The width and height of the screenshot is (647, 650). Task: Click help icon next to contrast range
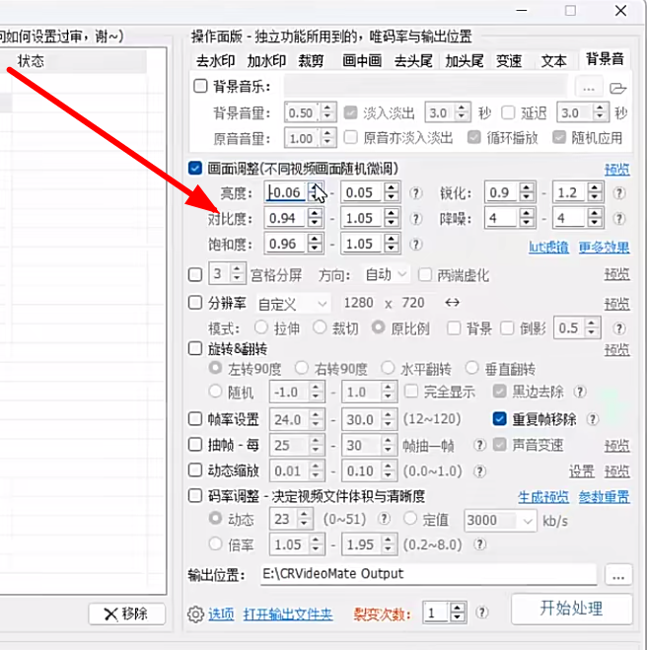coord(416,219)
